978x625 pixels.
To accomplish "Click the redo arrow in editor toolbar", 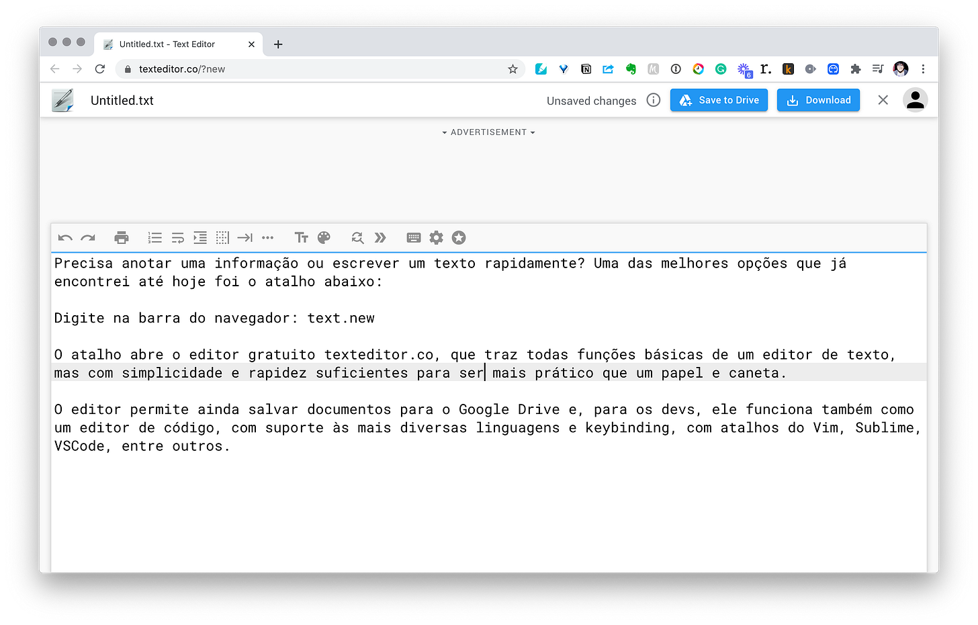I will click(88, 238).
